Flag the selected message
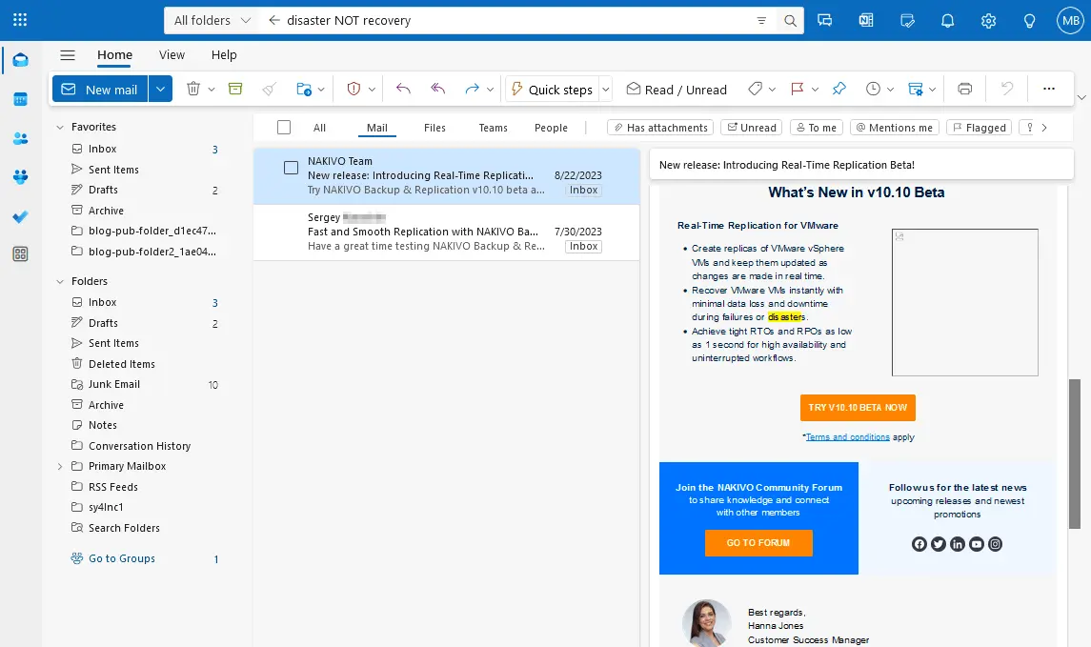The height and width of the screenshot is (647, 1091). click(798, 89)
